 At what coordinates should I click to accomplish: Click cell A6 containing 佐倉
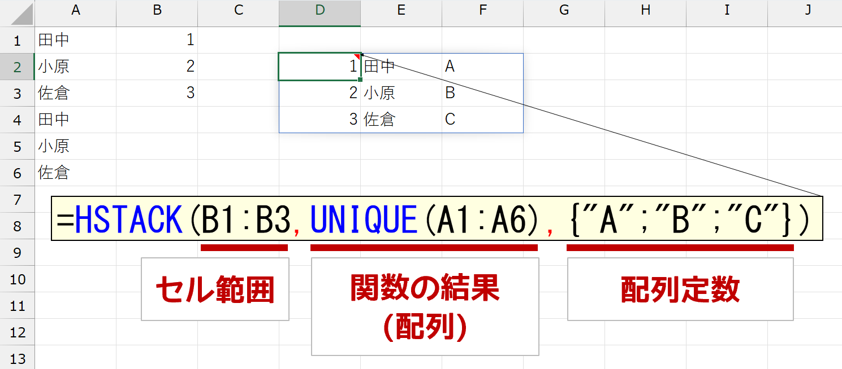[75, 173]
